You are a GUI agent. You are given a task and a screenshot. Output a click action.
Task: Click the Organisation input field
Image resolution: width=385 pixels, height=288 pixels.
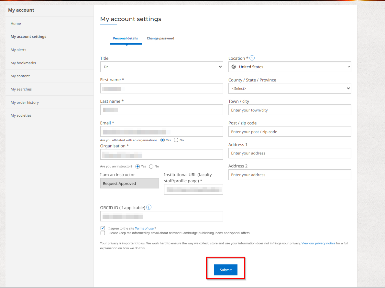pyautogui.click(x=161, y=155)
